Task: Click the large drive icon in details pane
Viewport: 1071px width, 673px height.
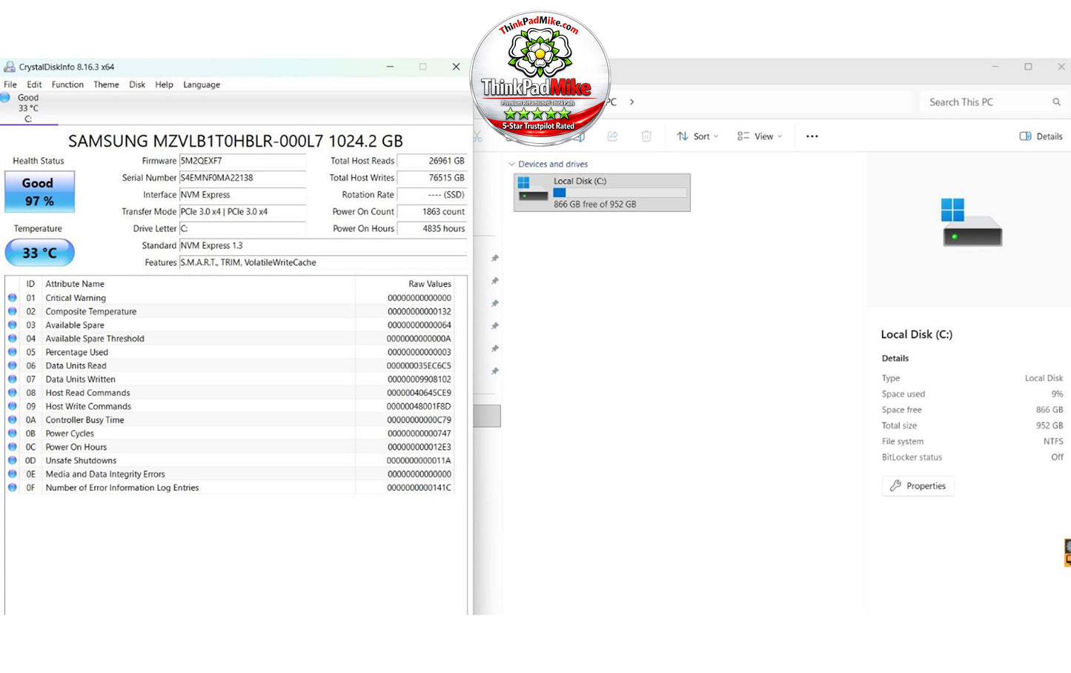Action: point(972,222)
